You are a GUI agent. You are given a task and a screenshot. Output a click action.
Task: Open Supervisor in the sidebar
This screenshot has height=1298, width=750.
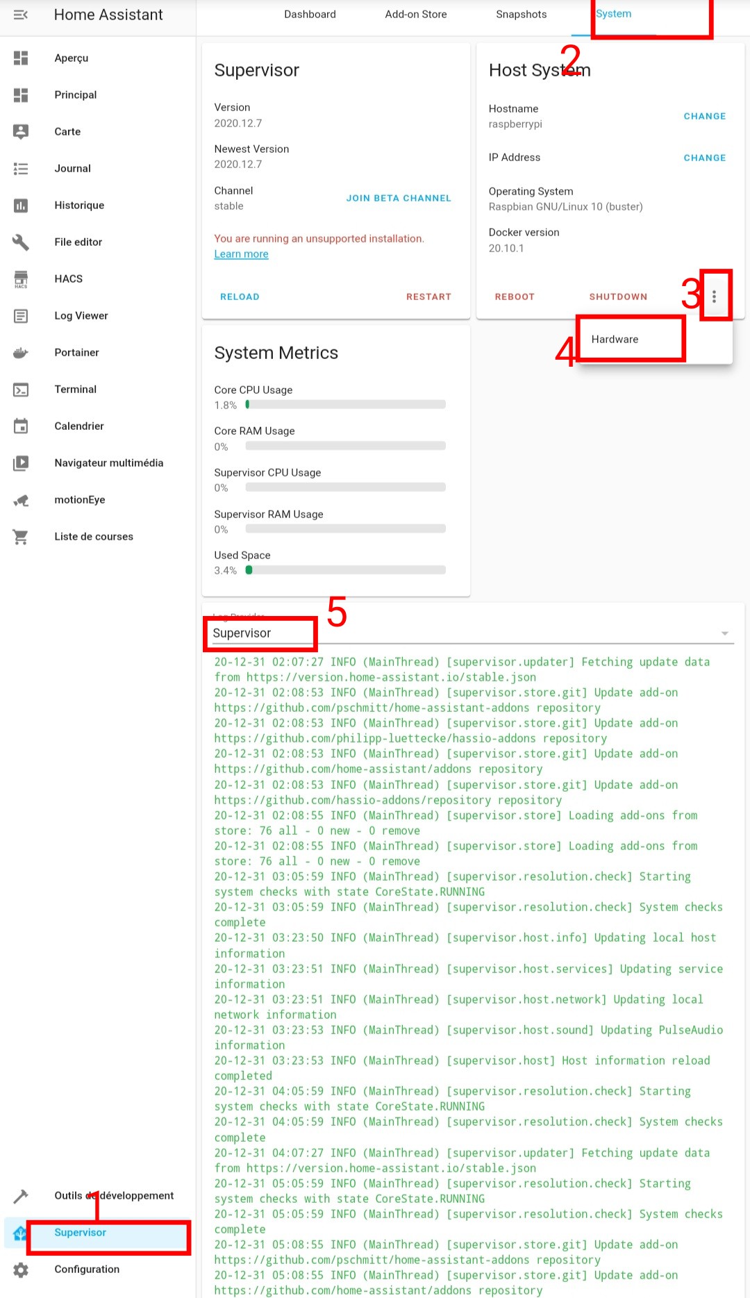point(98,1232)
